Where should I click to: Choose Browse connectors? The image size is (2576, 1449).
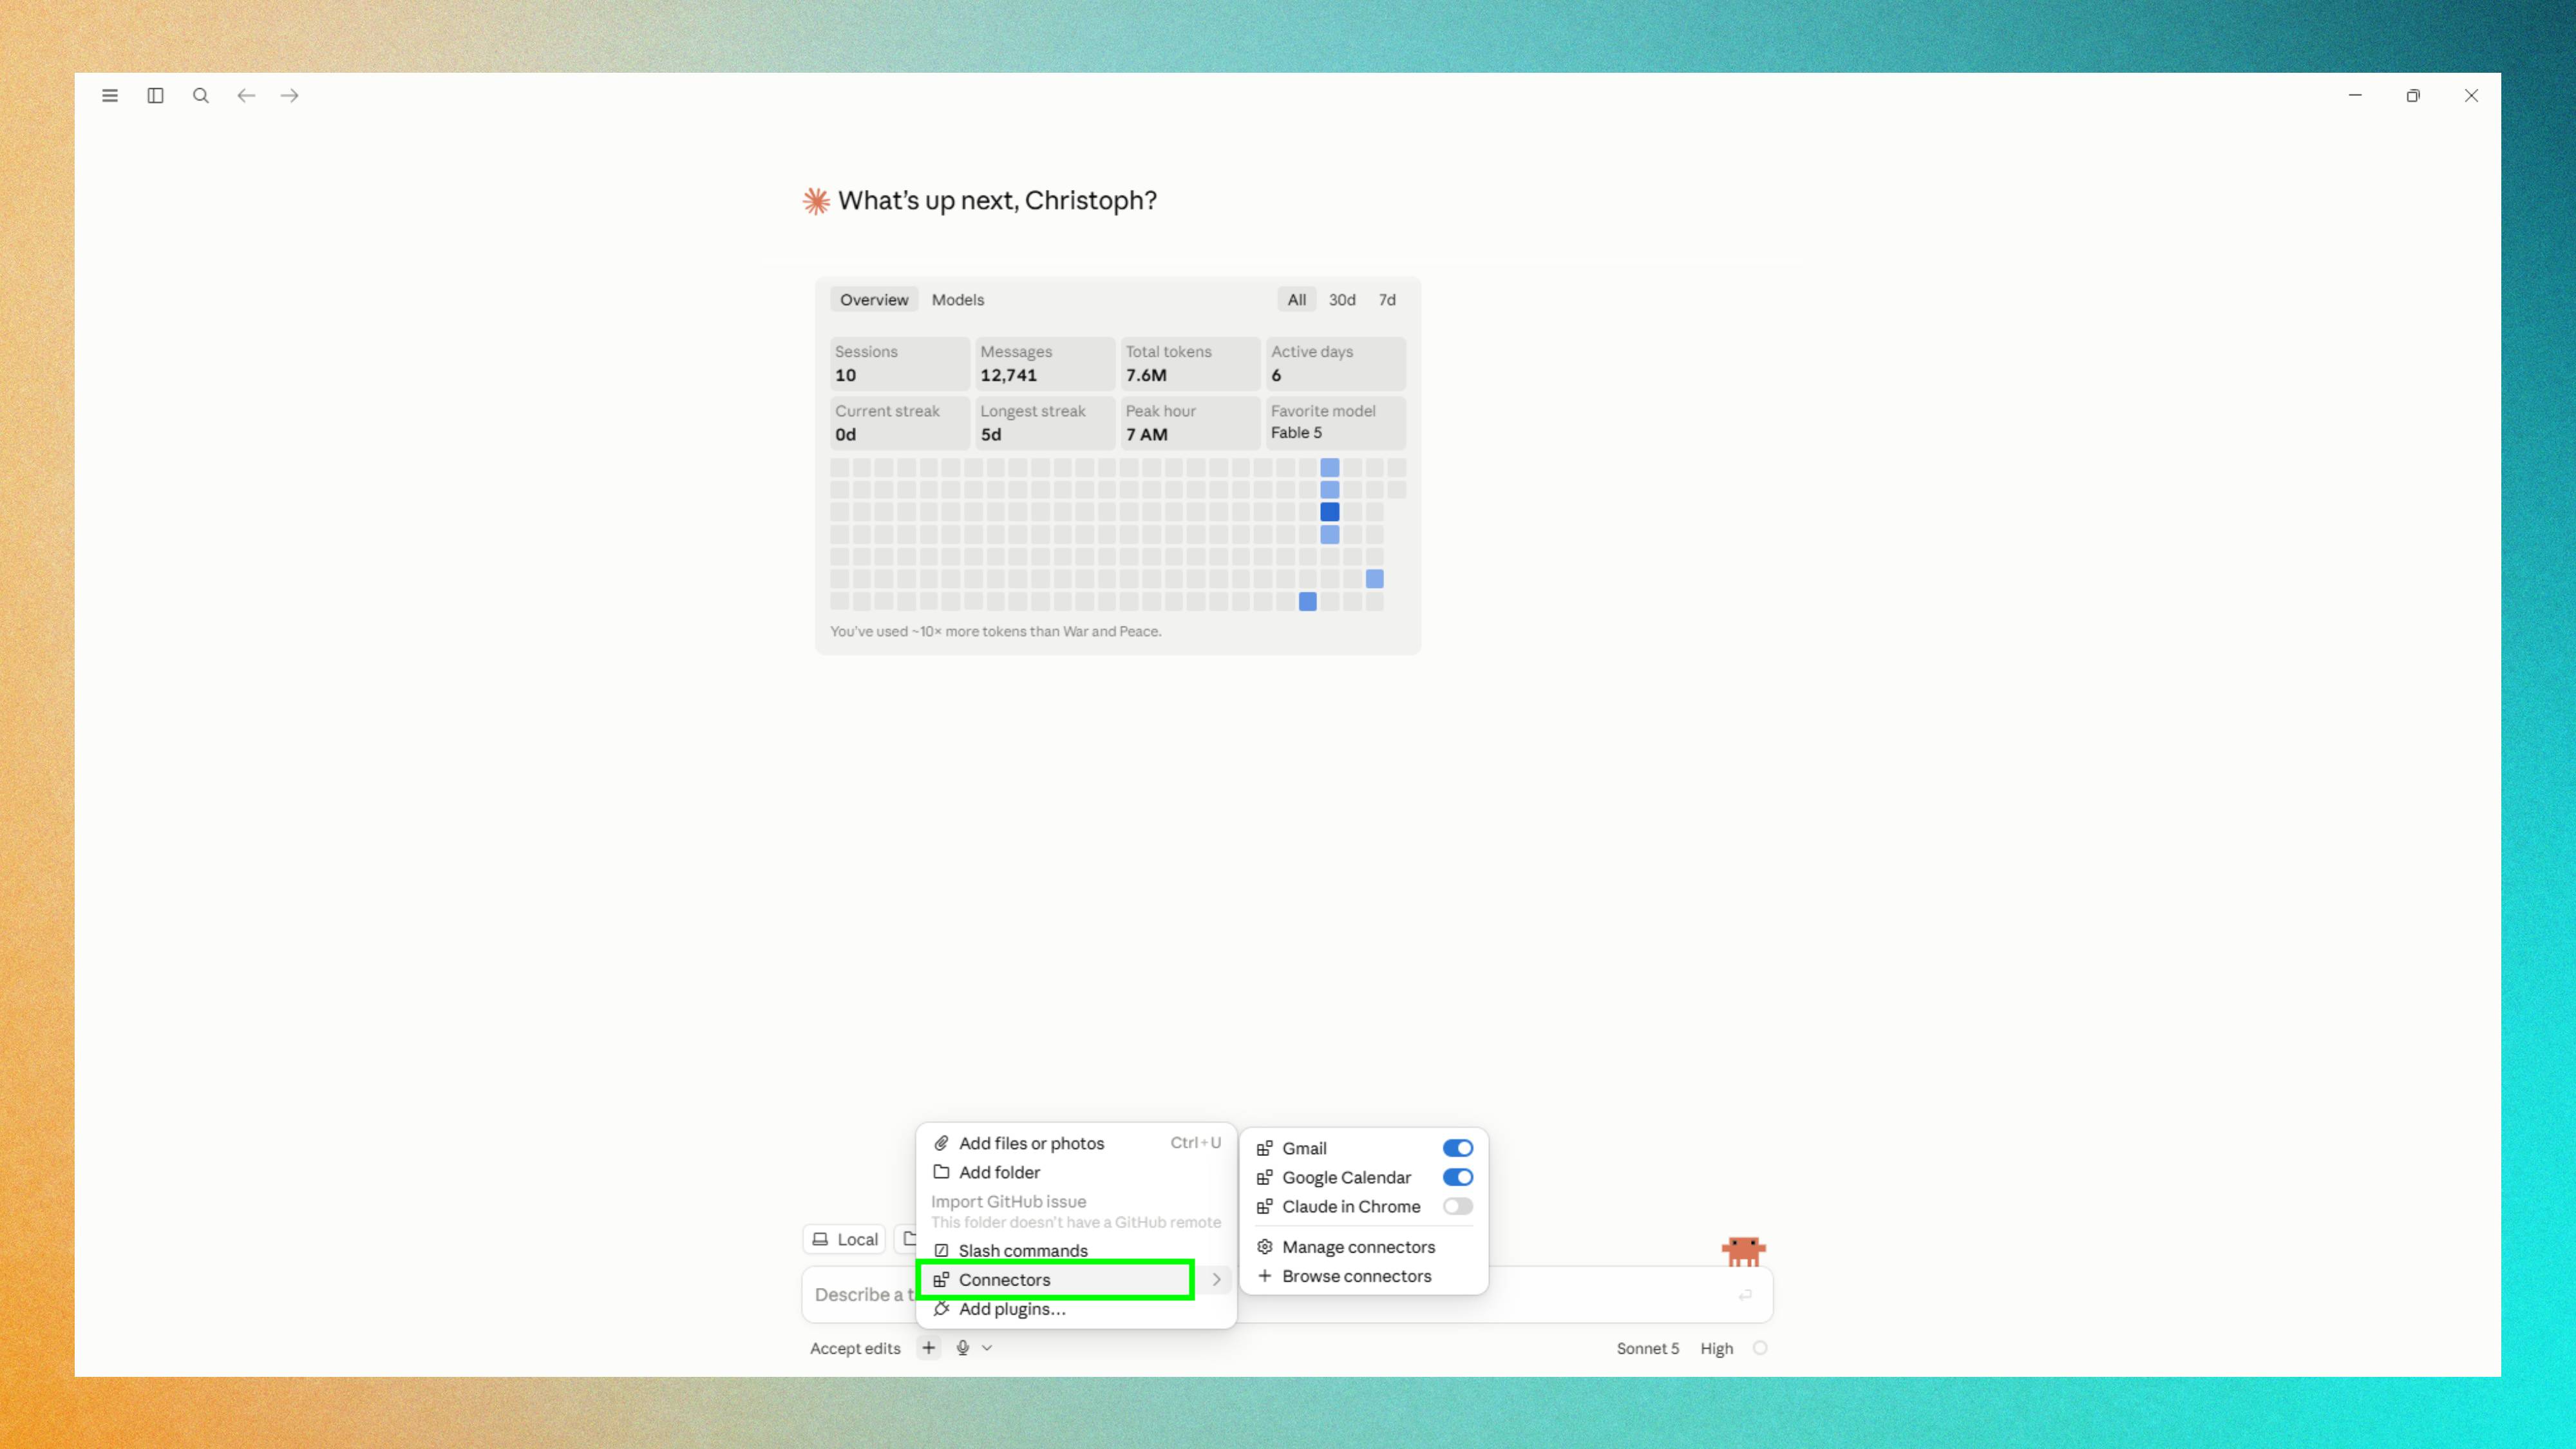pos(1364,1276)
